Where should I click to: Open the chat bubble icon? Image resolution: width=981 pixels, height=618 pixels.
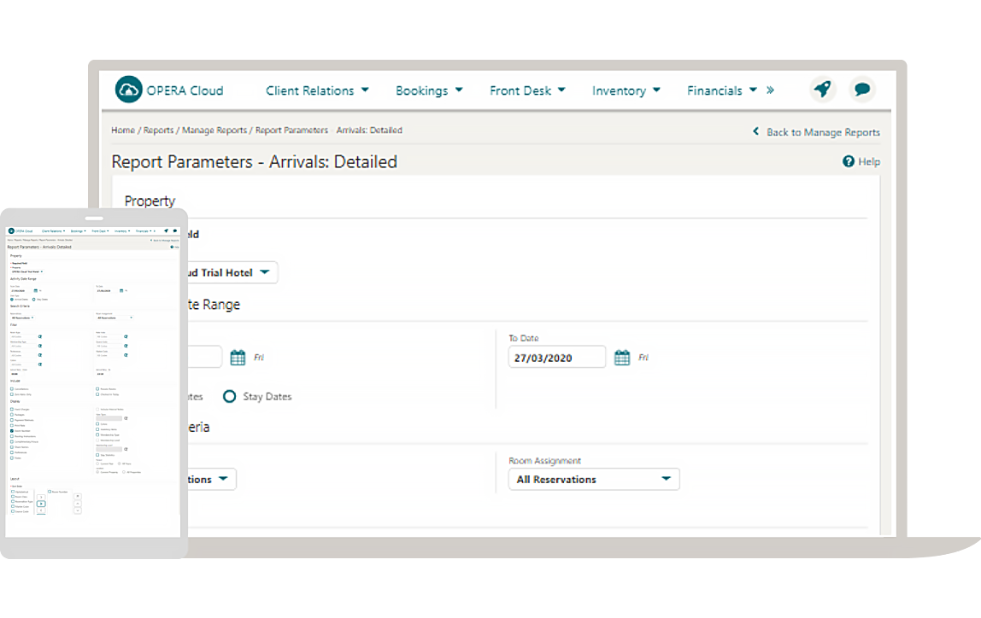pos(862,89)
